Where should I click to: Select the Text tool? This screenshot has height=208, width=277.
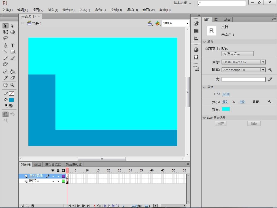coord(12,45)
